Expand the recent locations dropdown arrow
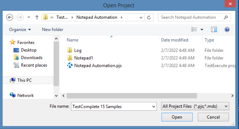 tap(29, 17)
